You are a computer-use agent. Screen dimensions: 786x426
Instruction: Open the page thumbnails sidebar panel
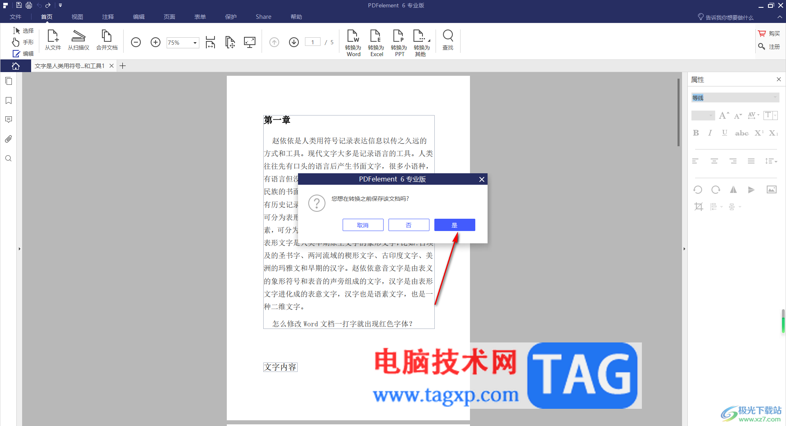[9, 81]
